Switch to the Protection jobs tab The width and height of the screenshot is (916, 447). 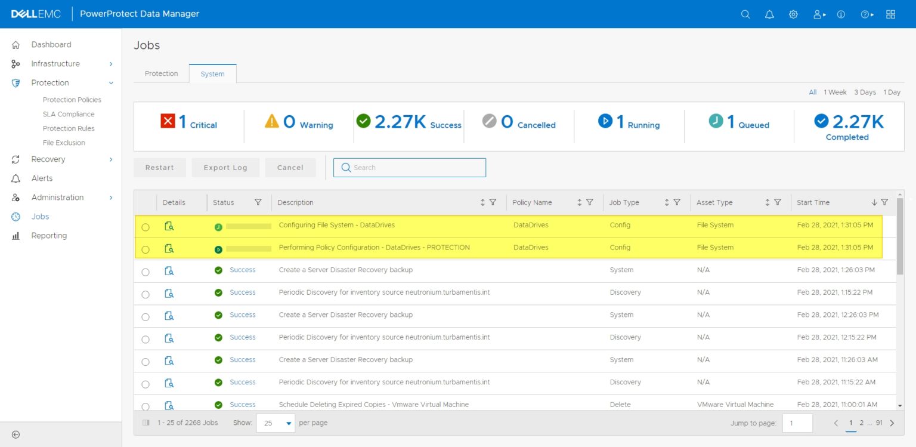161,73
